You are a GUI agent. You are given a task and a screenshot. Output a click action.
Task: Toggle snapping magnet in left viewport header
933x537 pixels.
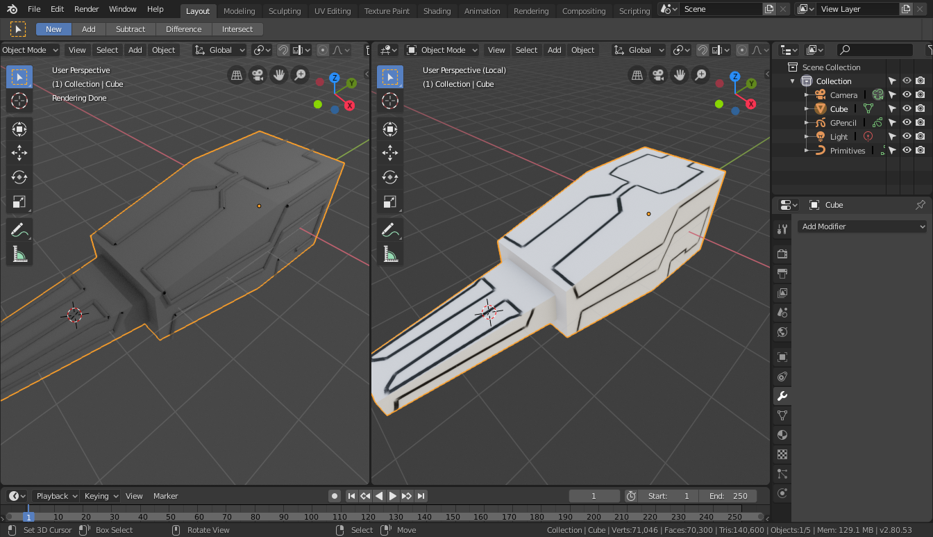tap(283, 50)
